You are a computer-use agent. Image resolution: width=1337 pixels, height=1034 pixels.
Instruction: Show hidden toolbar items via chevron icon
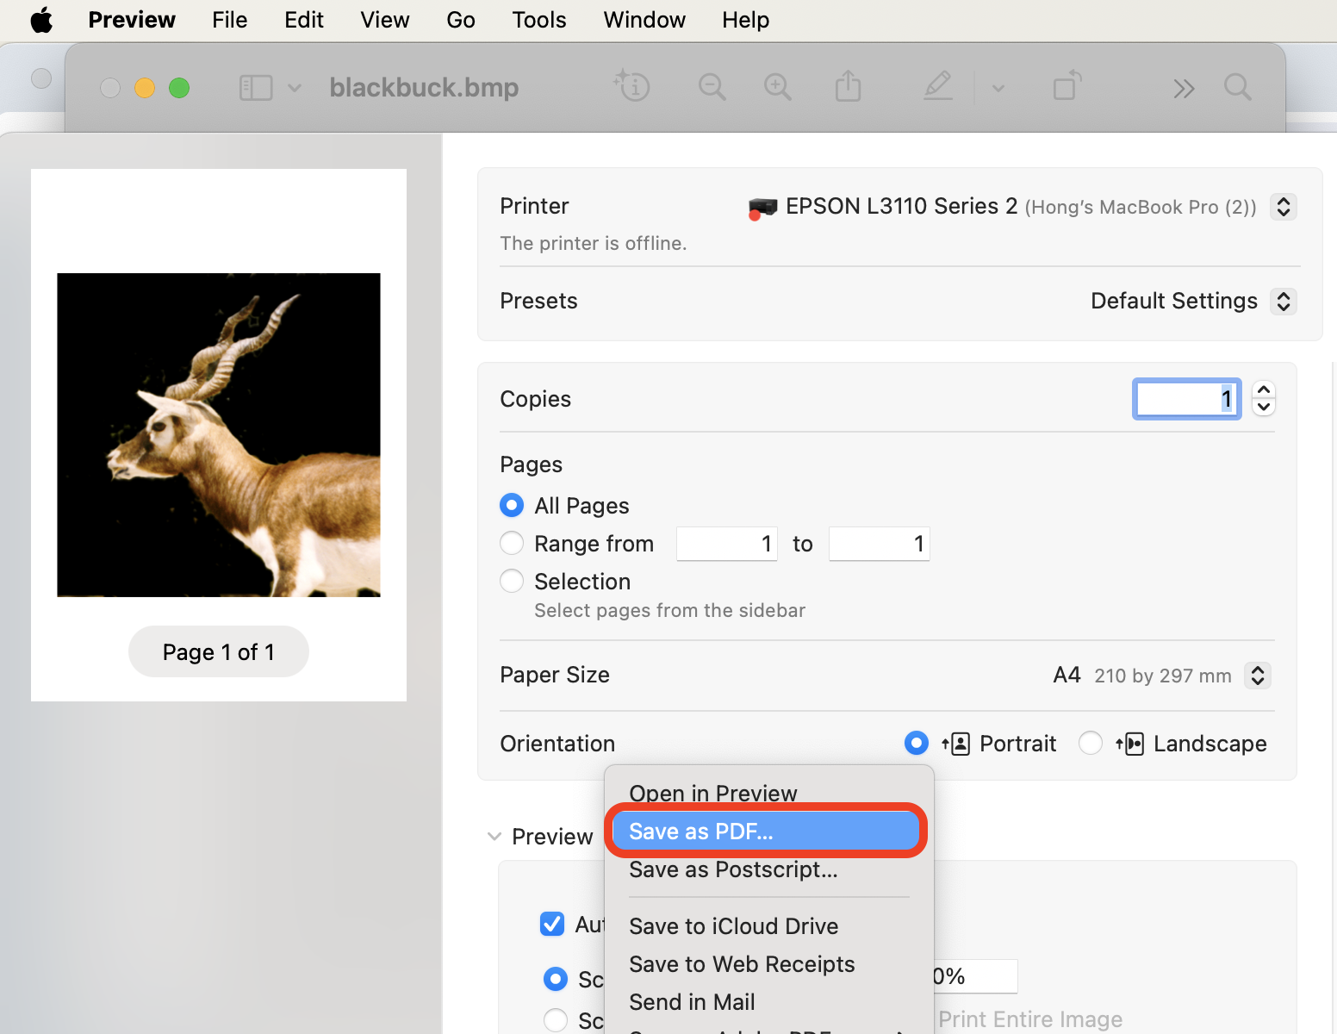(x=1184, y=88)
